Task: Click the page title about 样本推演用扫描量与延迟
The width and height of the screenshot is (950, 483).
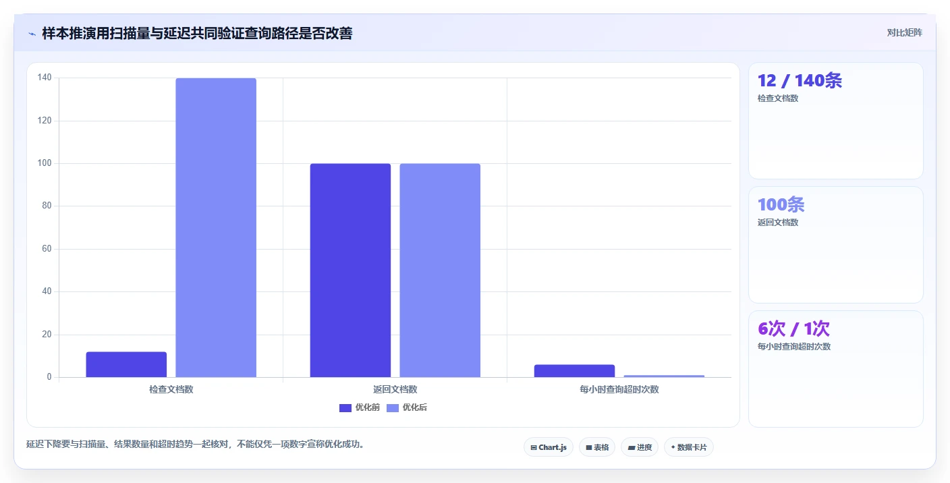Action: (197, 33)
